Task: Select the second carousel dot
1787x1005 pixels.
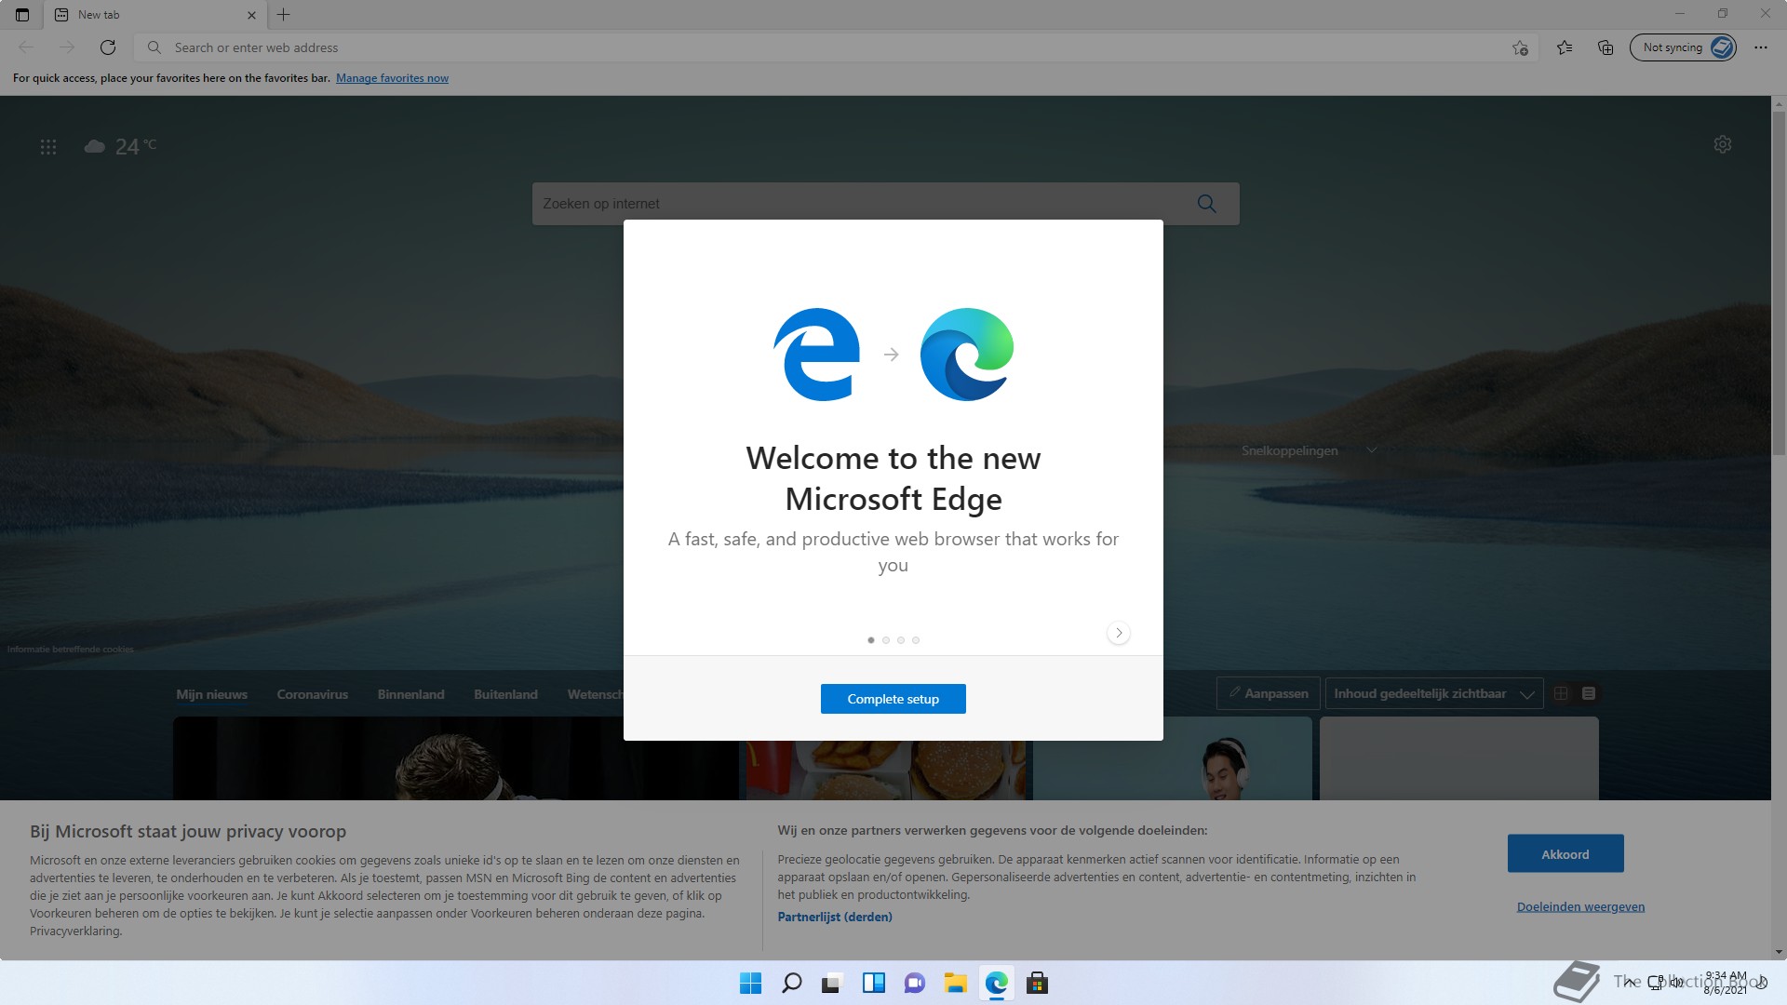Action: click(886, 640)
